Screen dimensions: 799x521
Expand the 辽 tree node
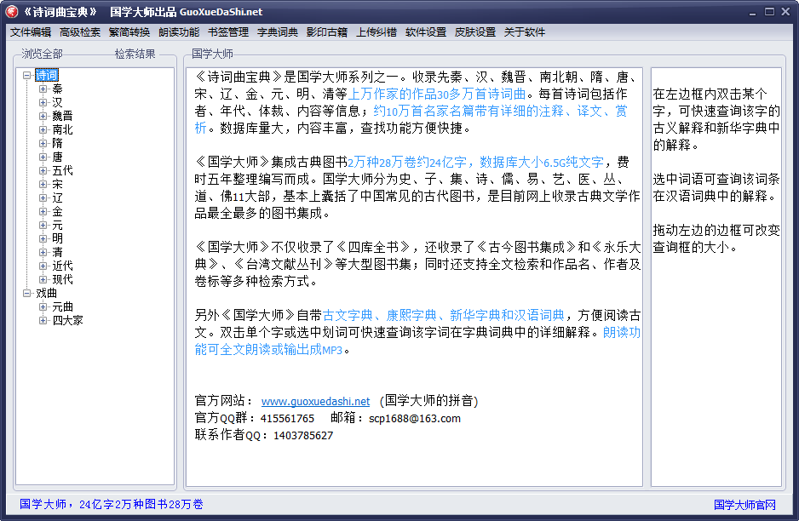(x=43, y=198)
